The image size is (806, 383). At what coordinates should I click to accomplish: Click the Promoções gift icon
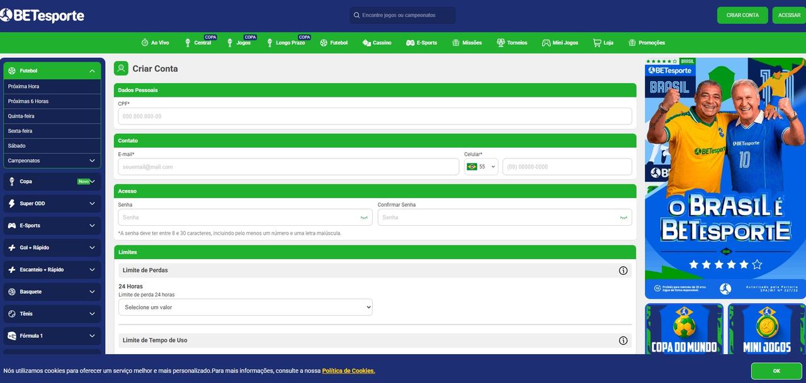coord(632,43)
